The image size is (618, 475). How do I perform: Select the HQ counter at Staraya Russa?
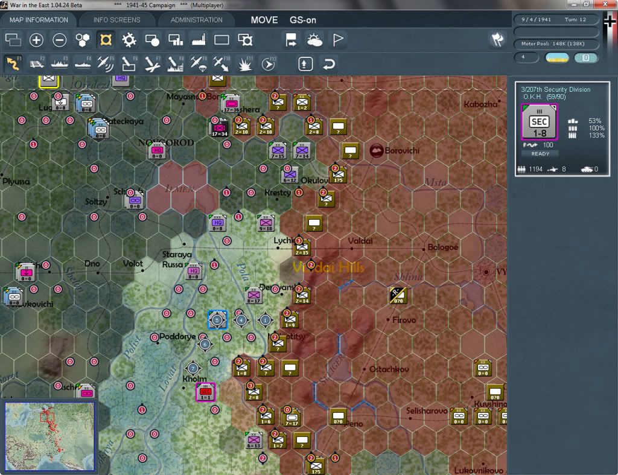pos(193,272)
